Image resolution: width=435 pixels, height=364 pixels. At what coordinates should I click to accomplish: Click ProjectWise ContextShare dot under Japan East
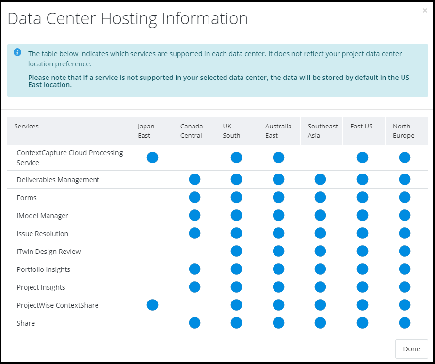[x=152, y=305]
